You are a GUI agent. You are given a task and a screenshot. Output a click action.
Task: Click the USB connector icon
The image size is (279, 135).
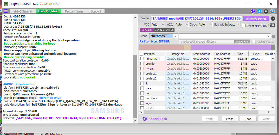coord(266,11)
